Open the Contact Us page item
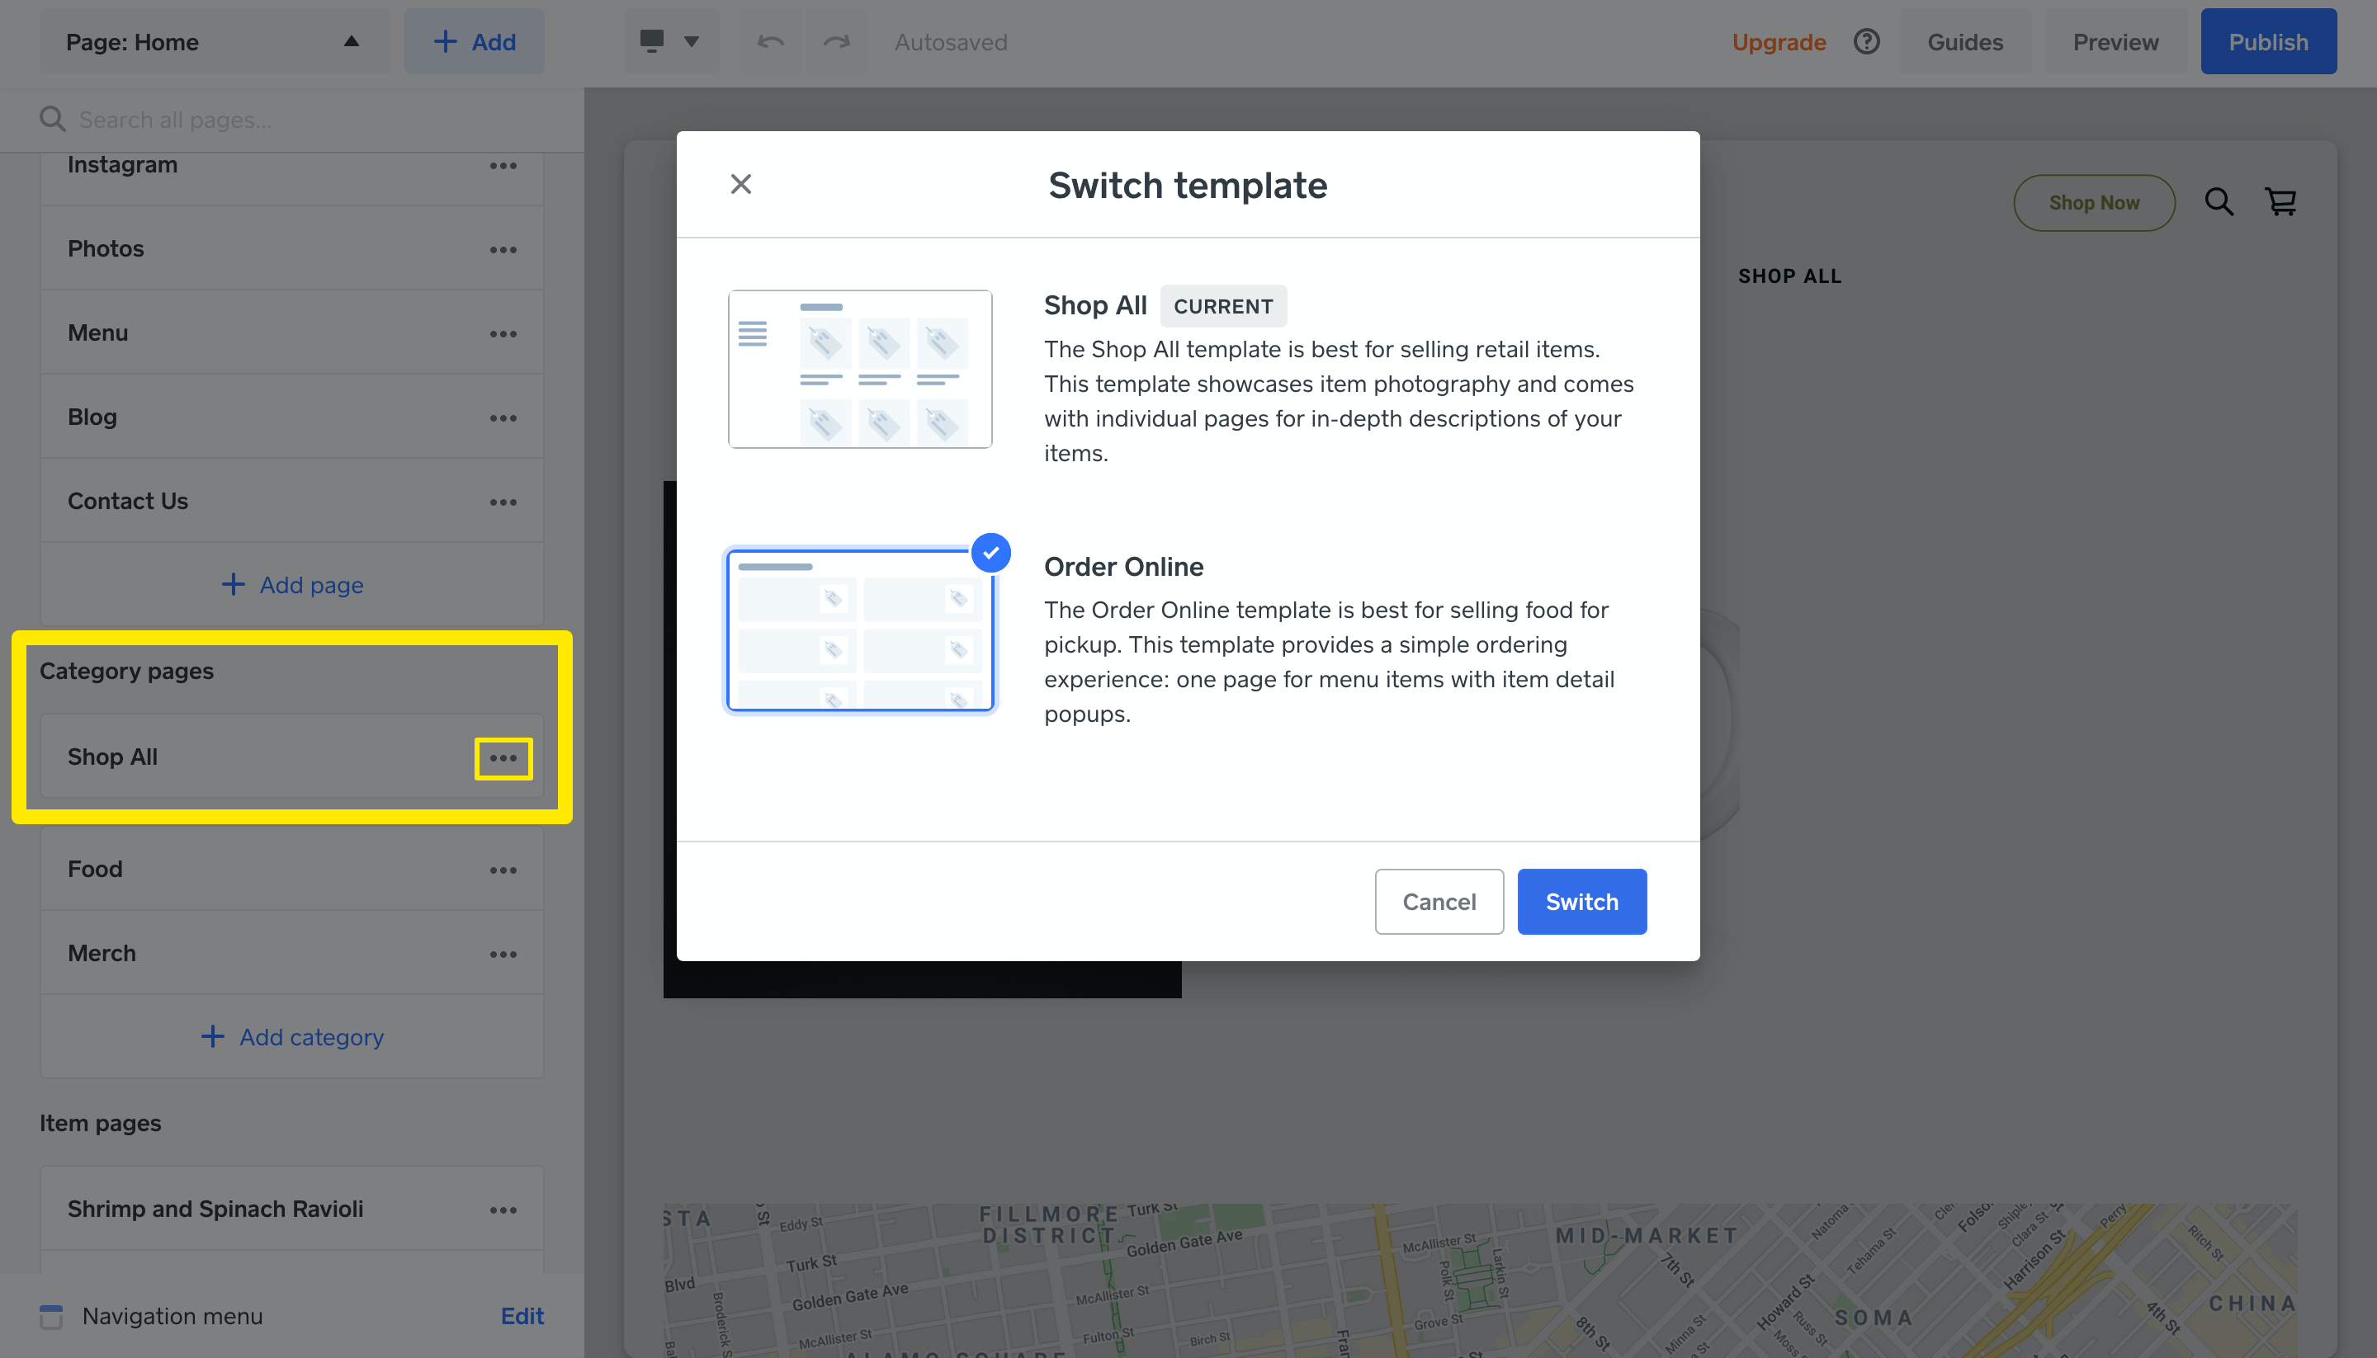The width and height of the screenshot is (2377, 1358). pos(128,501)
